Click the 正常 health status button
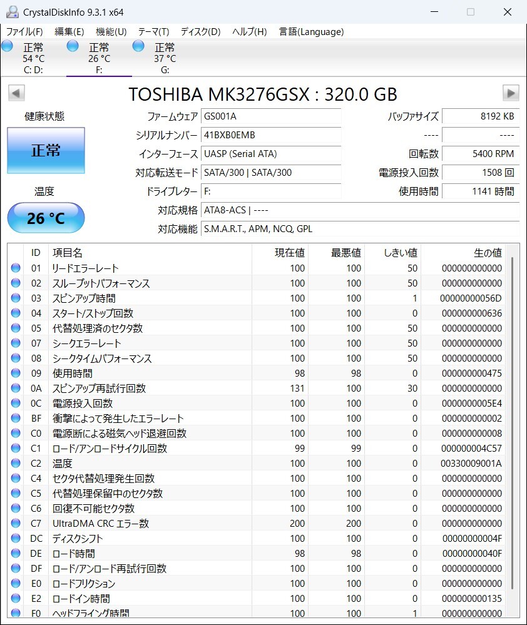Screen dimensions: 527x625 pos(46,150)
